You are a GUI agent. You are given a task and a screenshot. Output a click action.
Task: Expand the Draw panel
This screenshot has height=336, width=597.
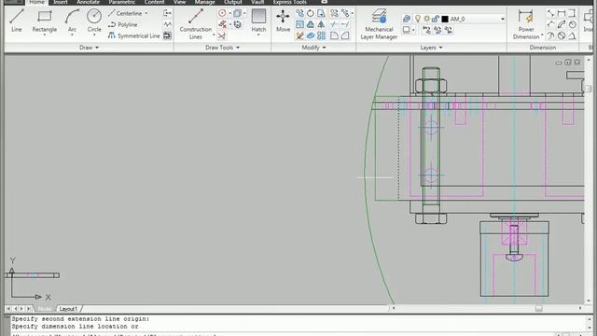(x=90, y=48)
